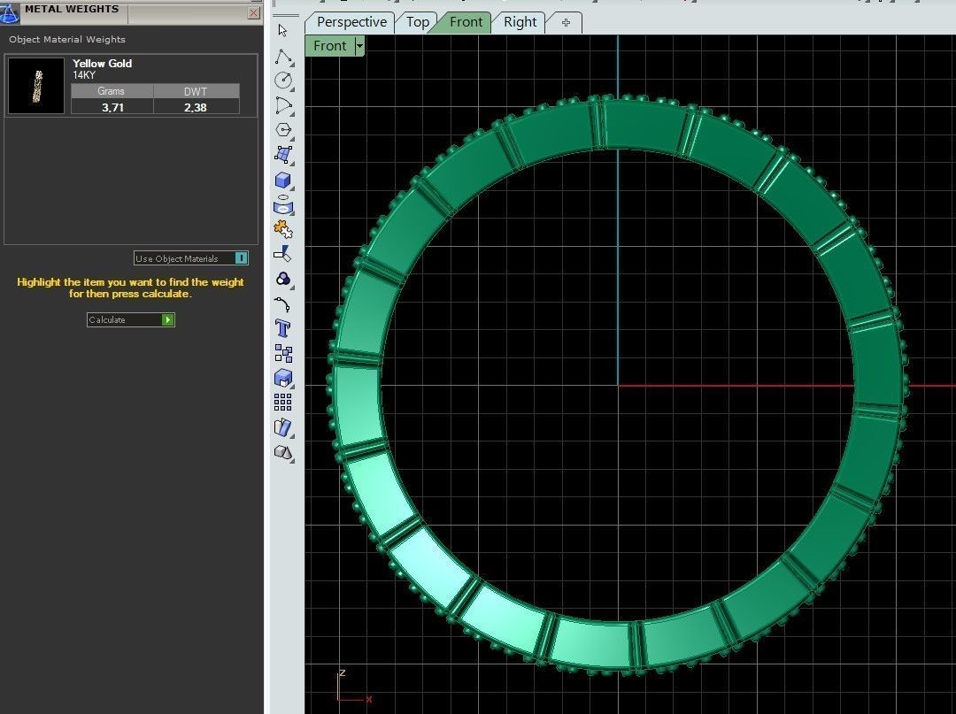Select the solid box tool
Image resolution: width=956 pixels, height=714 pixels.
tap(283, 180)
